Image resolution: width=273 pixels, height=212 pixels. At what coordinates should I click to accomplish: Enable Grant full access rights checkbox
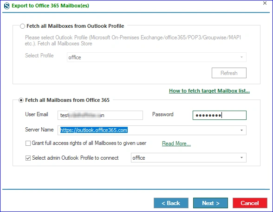click(28, 143)
